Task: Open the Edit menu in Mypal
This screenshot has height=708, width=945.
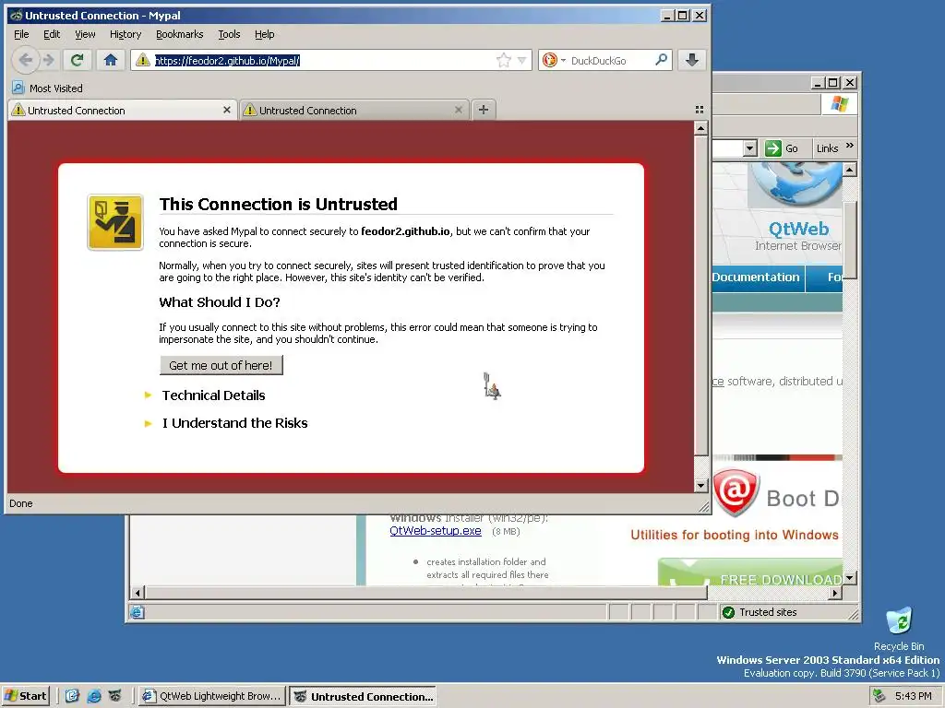Action: (52, 34)
